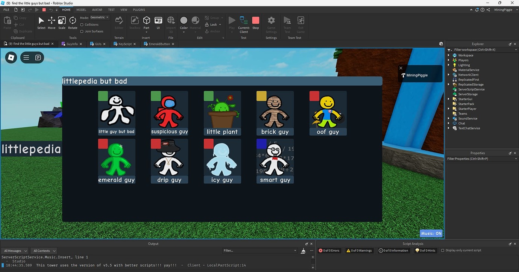Insert a Part

[x=147, y=23]
